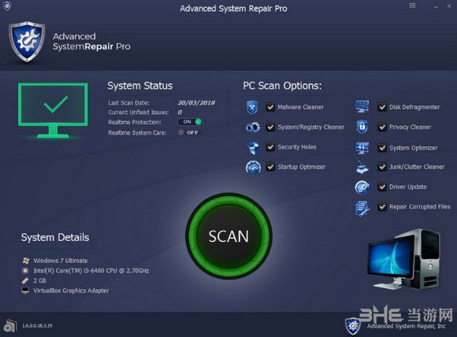
Task: Uncheck the Startup Optimizer checkbox
Action: click(x=270, y=167)
